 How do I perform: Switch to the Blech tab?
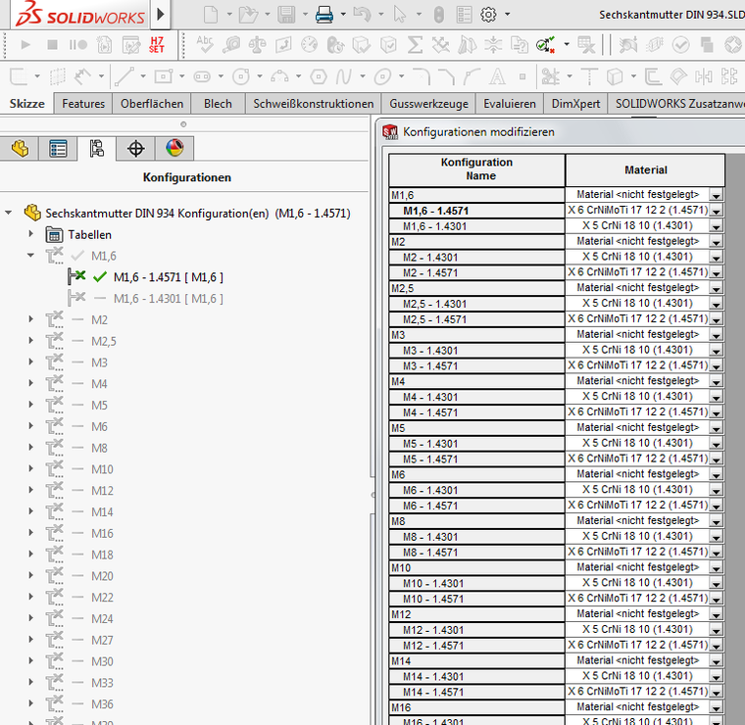coord(218,104)
